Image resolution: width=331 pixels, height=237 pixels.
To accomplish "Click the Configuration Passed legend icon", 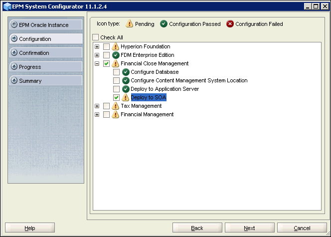I will click(164, 24).
